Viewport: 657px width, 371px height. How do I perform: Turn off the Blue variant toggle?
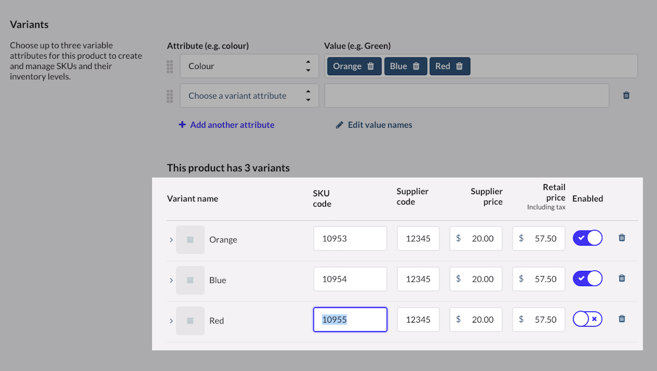tap(587, 278)
